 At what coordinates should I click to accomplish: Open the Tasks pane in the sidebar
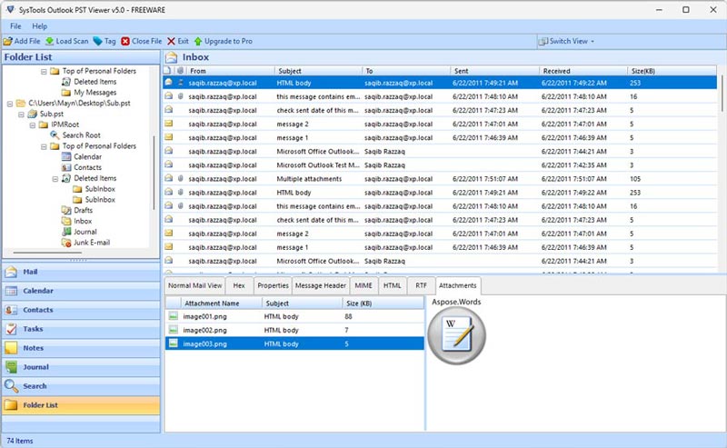pos(32,329)
